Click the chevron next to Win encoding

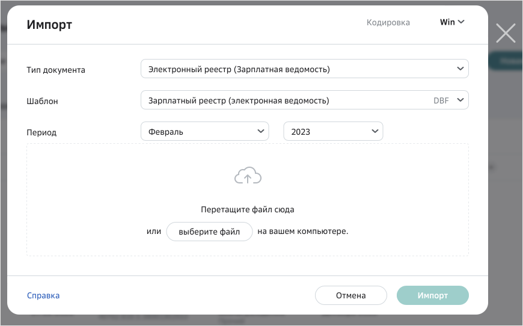461,22
